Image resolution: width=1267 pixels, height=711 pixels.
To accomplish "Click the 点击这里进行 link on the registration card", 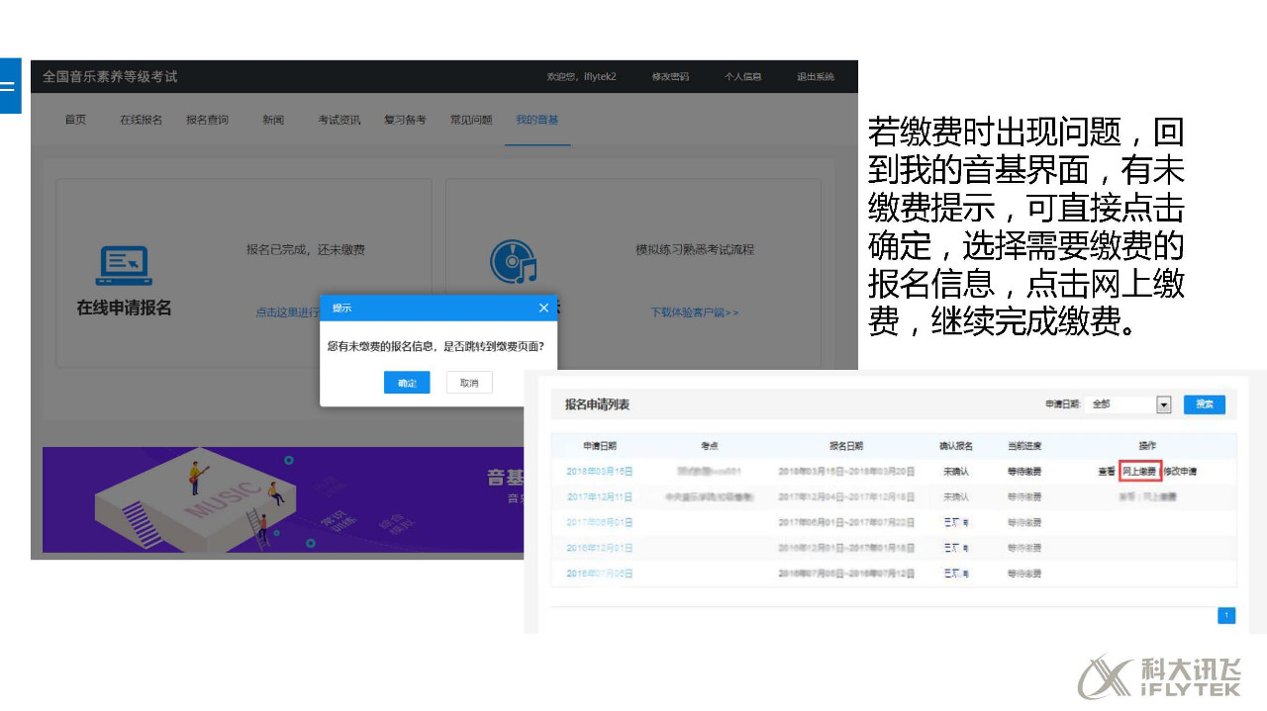I will point(287,312).
